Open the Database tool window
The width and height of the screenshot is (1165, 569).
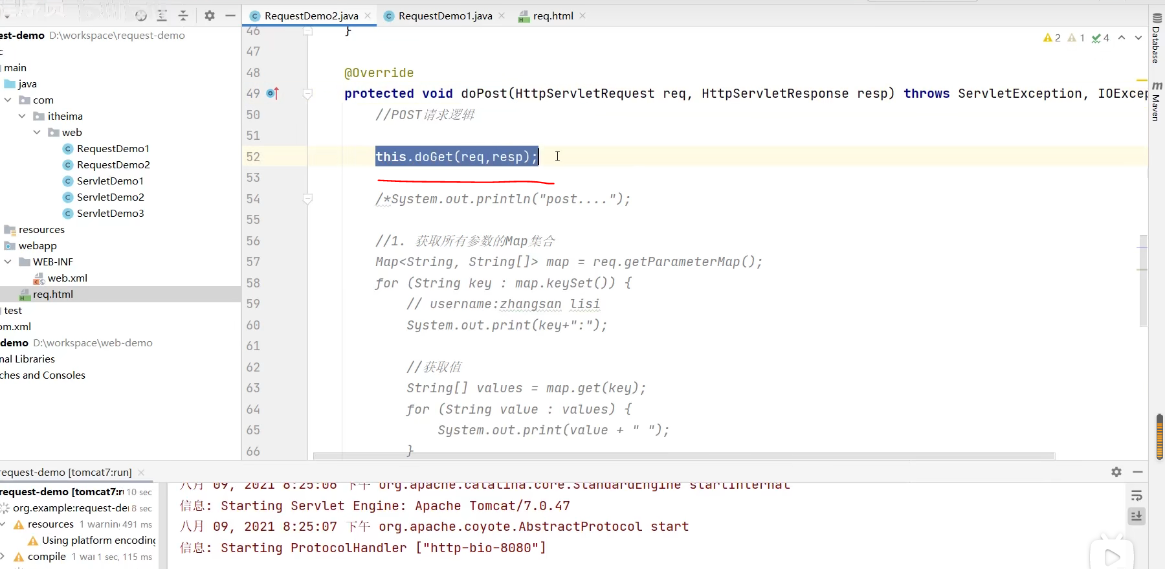(1157, 39)
